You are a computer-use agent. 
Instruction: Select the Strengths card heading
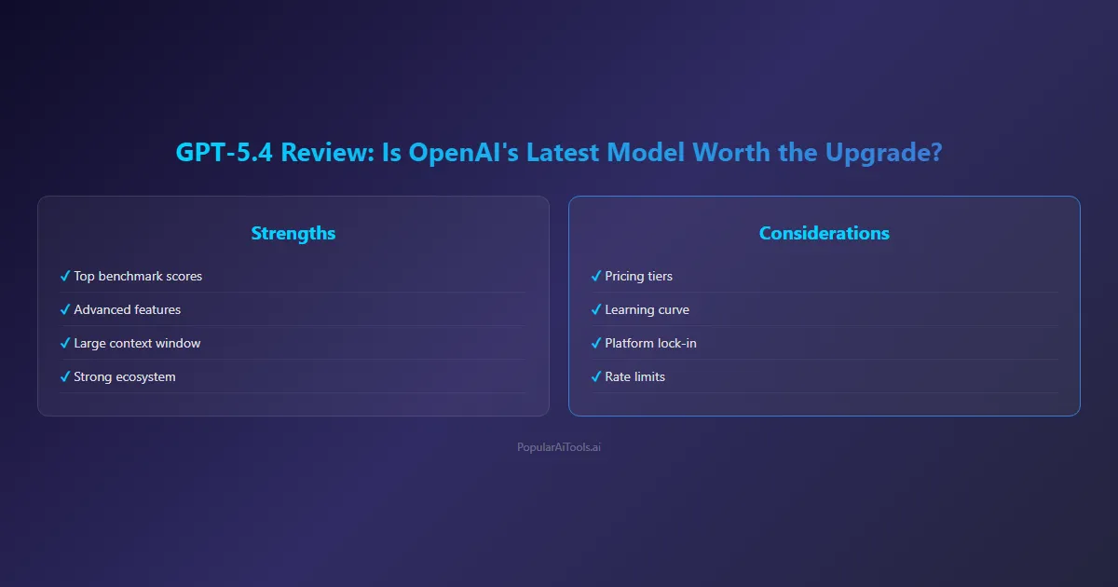click(293, 233)
